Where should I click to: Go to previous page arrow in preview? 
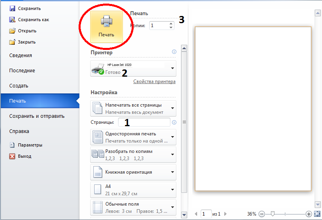pos(196,214)
